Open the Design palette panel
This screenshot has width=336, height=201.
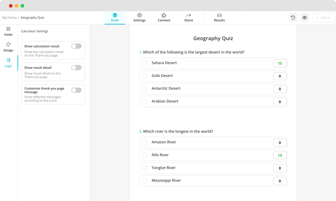(x=8, y=47)
